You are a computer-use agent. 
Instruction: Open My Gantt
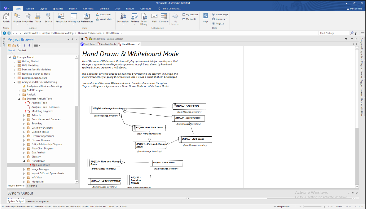(x=189, y=19)
